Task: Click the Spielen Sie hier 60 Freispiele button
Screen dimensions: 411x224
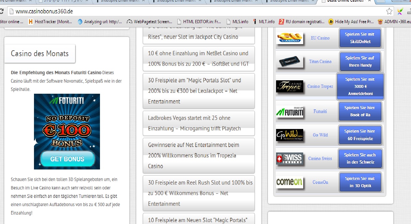Action: (x=360, y=135)
